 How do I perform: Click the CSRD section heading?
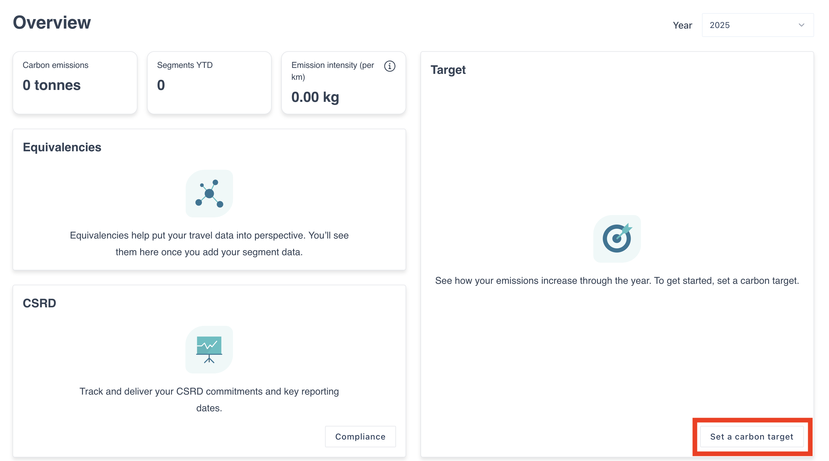[x=39, y=303]
